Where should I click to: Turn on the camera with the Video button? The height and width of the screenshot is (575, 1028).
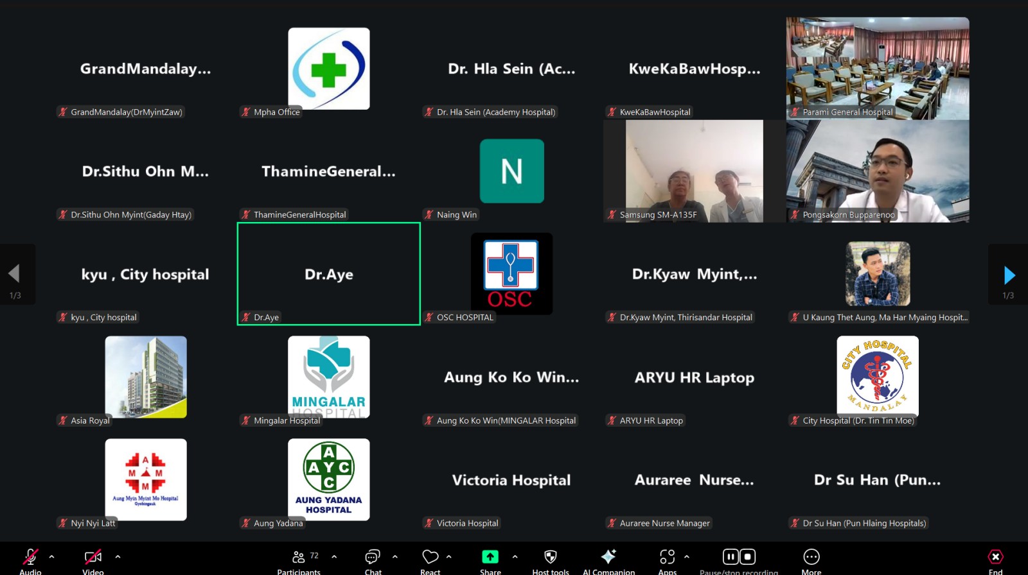tap(93, 557)
